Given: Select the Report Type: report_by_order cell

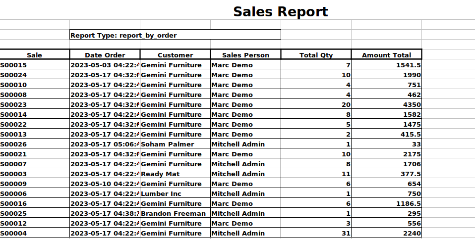Looking at the screenshot, I should 175,35.
